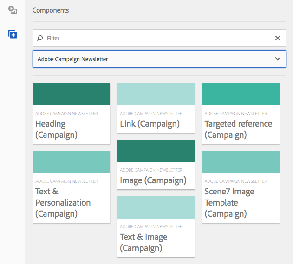Click the Link component's light teal swatch

(x=156, y=94)
